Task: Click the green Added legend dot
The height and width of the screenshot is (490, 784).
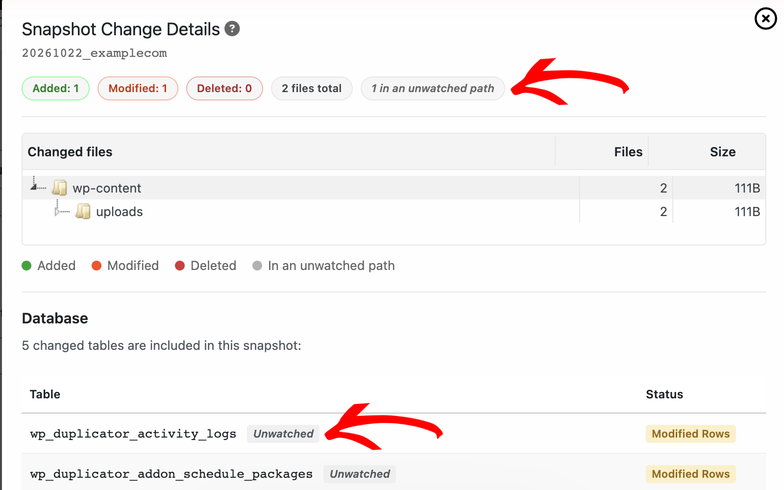Action: (27, 266)
